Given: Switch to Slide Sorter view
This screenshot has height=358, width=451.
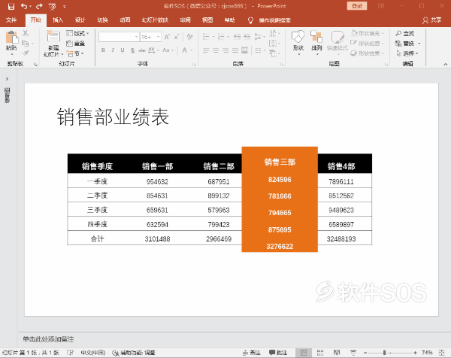Looking at the screenshot, I should point(320,353).
